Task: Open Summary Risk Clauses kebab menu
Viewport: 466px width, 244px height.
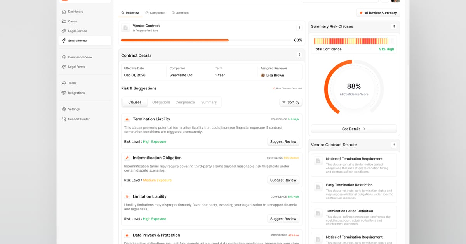Action: pos(394,26)
